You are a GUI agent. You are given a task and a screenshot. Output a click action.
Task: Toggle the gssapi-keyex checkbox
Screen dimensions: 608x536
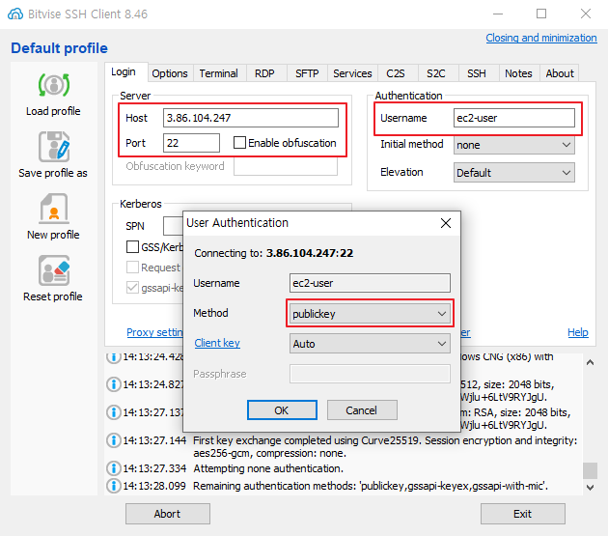(132, 287)
